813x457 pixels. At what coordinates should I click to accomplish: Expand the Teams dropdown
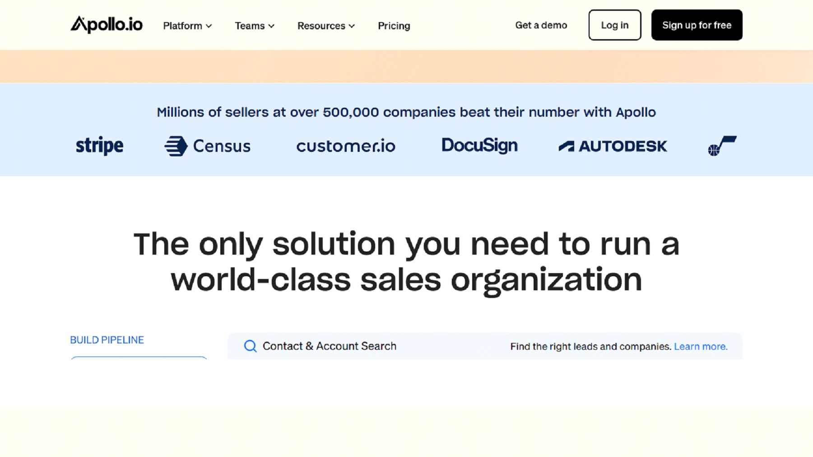tap(254, 26)
